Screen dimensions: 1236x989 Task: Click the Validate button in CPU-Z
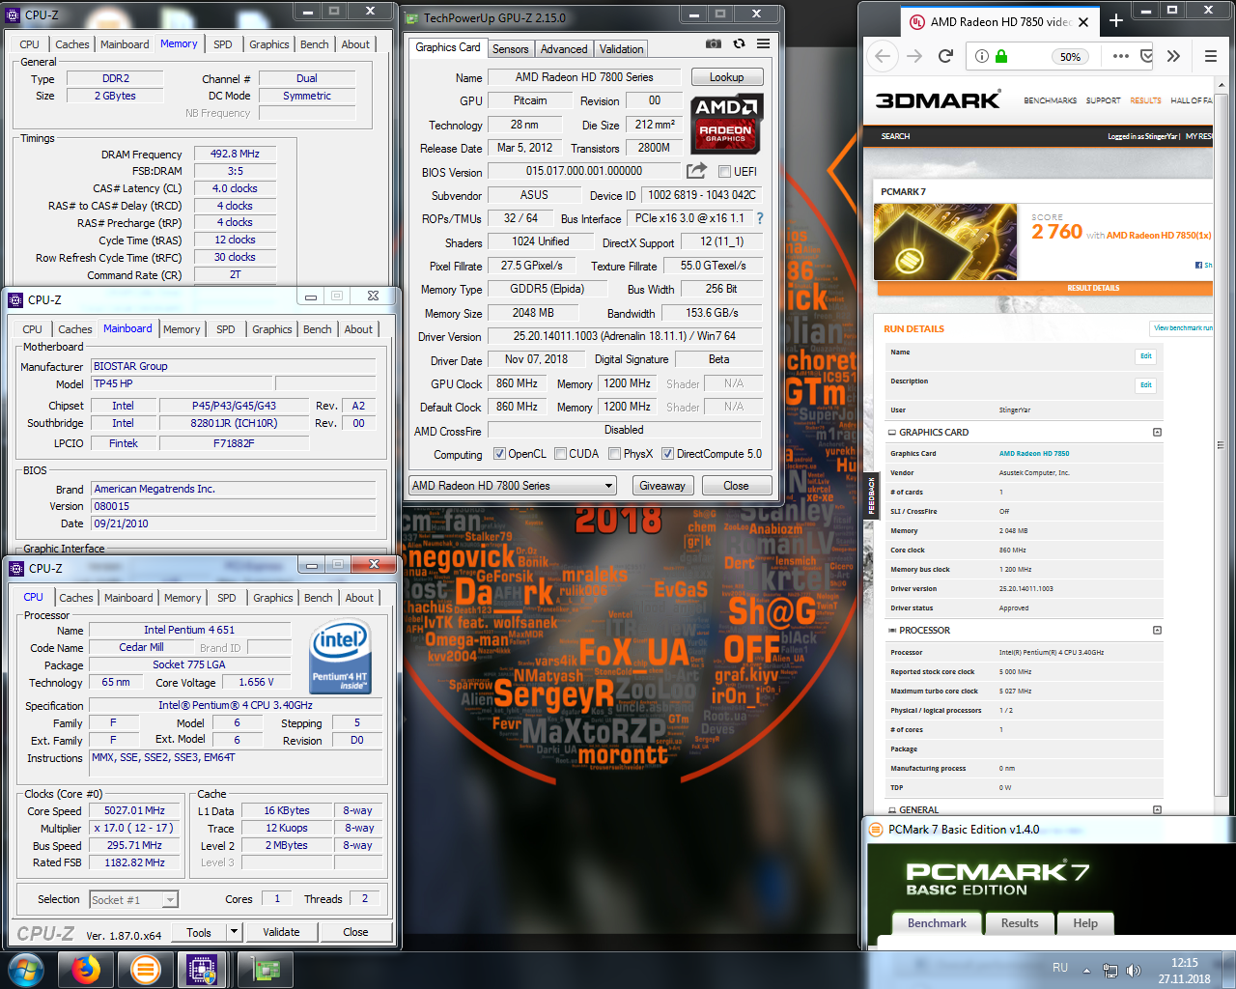tap(281, 932)
